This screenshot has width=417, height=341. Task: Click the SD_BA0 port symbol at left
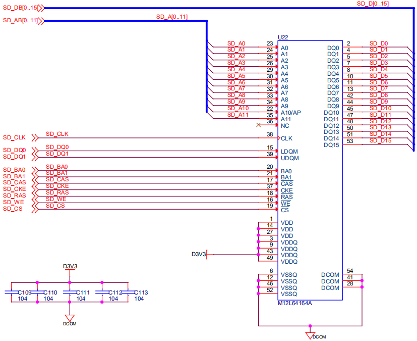35,170
